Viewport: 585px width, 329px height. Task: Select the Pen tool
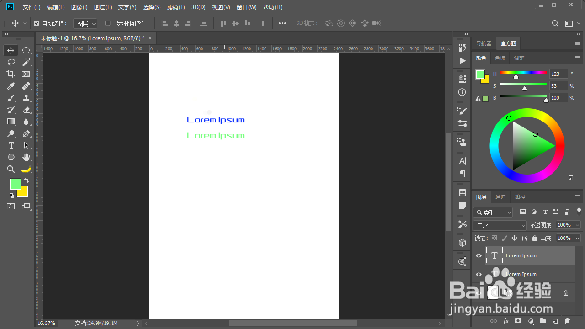click(x=26, y=133)
